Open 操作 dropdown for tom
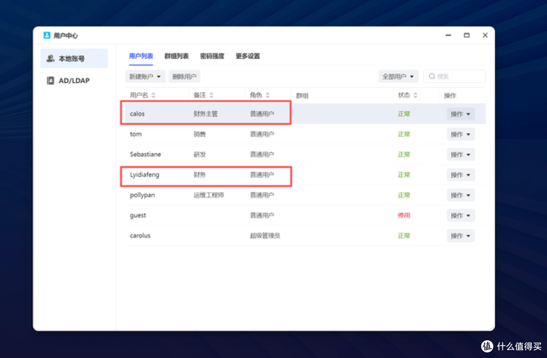 (460, 134)
